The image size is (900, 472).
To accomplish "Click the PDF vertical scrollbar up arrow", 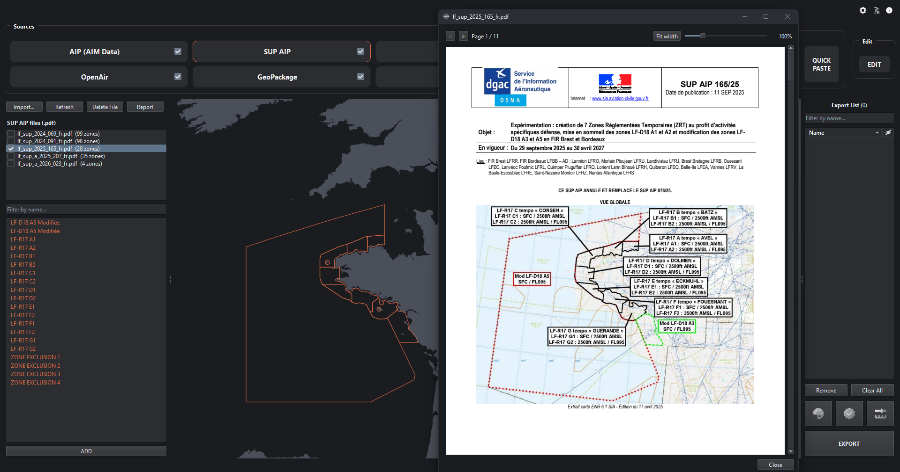I will coord(791,48).
